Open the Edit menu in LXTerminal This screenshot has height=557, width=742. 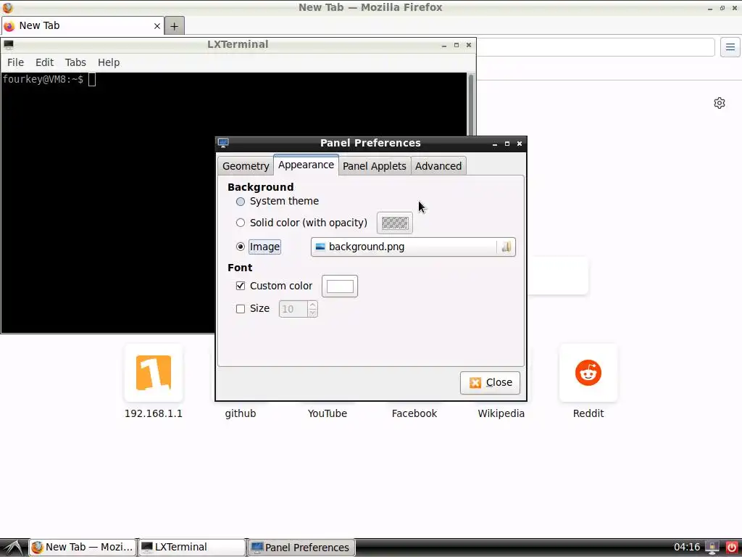pyautogui.click(x=44, y=62)
